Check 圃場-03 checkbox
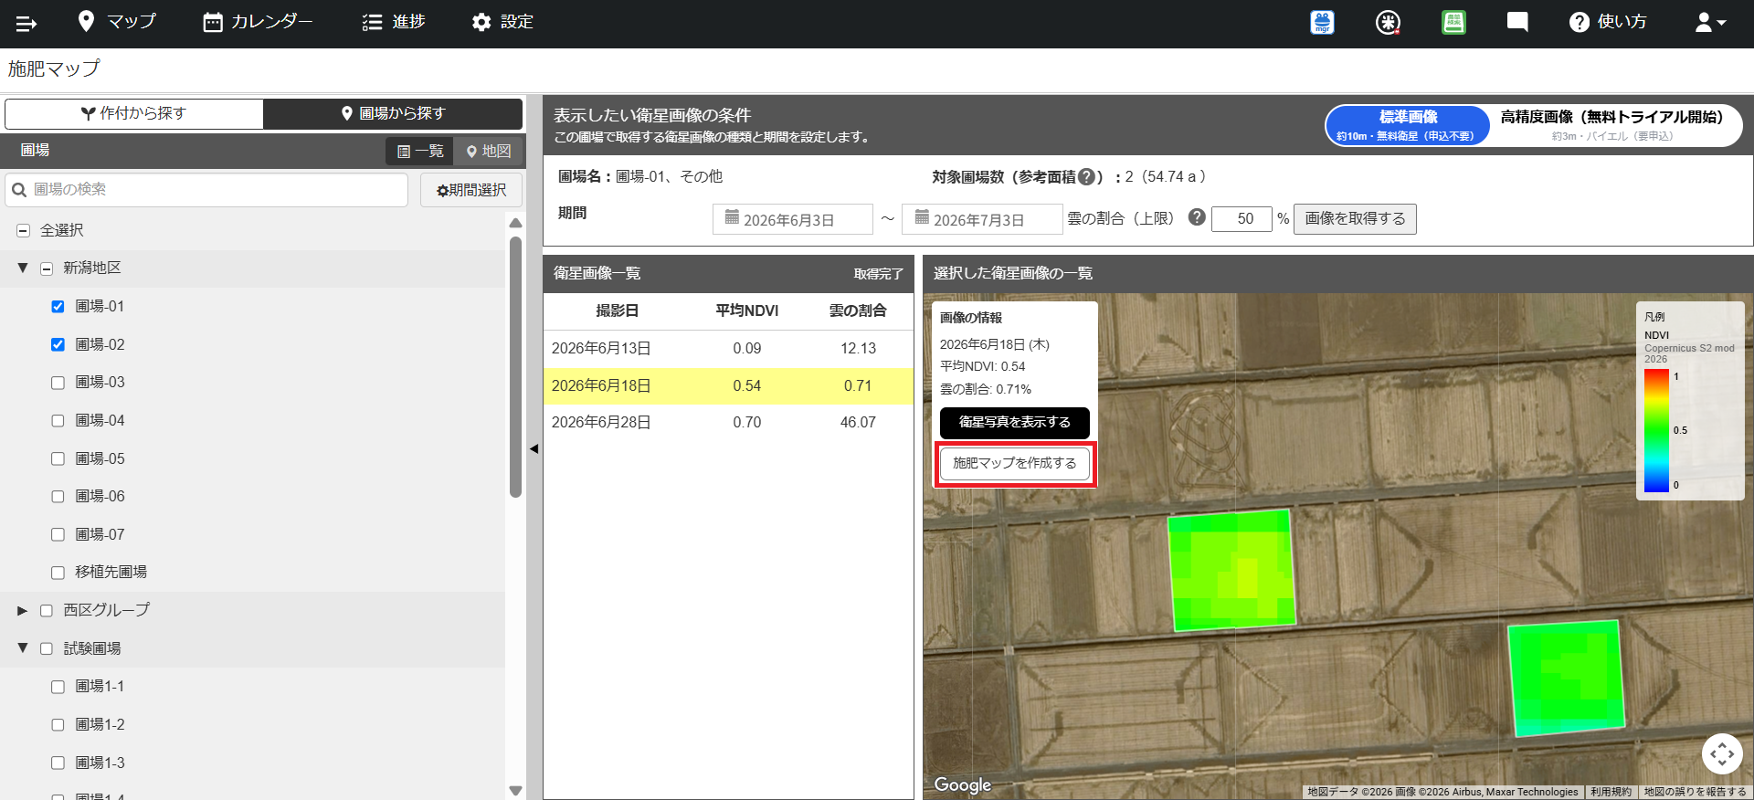The width and height of the screenshot is (1754, 800). tap(58, 383)
